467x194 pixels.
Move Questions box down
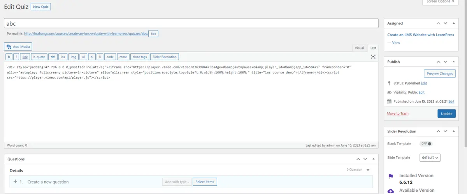365,159
